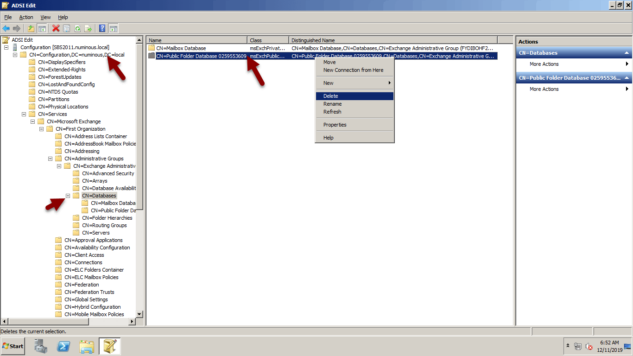Show hidden tray icons arrow
The height and width of the screenshot is (356, 633).
coord(568,346)
